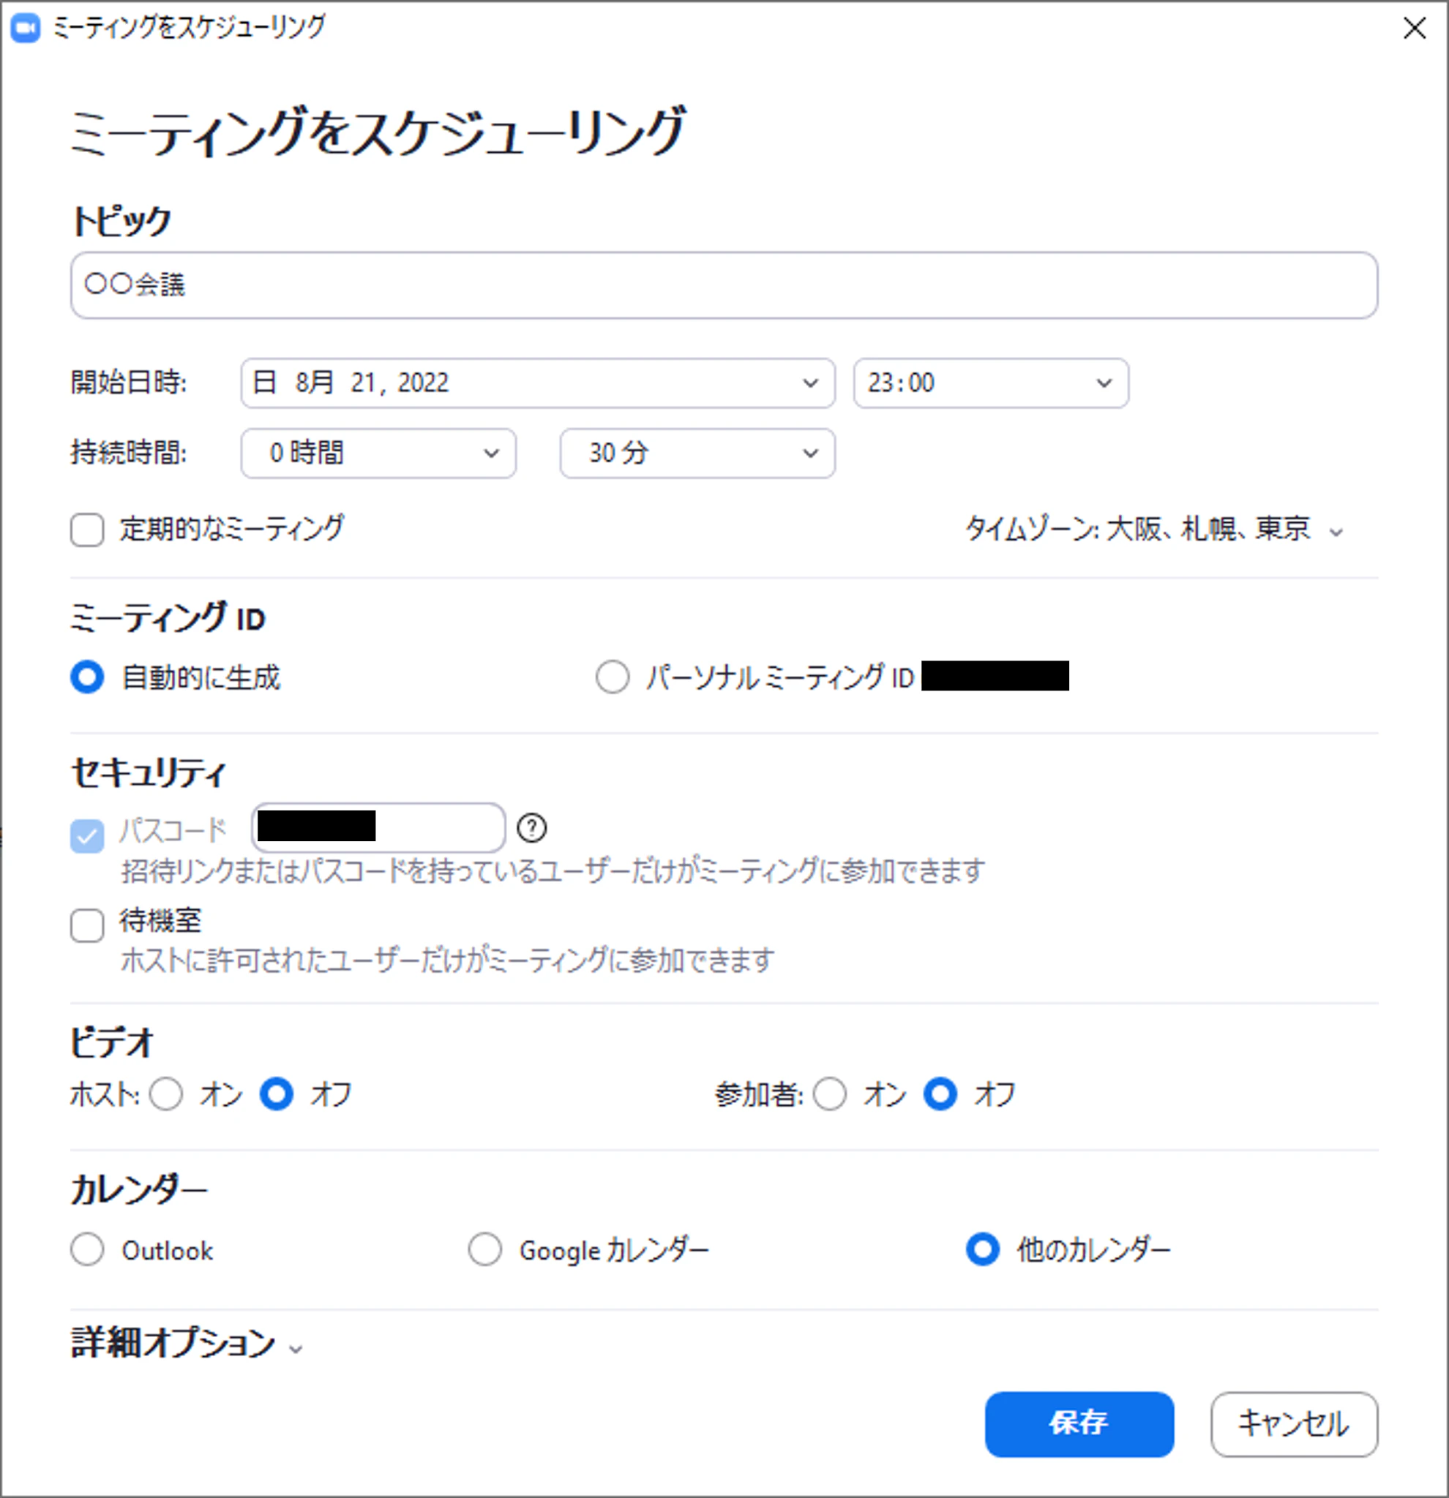Click the Zoom logo in title bar
Viewport: 1449px width, 1498px height.
(25, 29)
